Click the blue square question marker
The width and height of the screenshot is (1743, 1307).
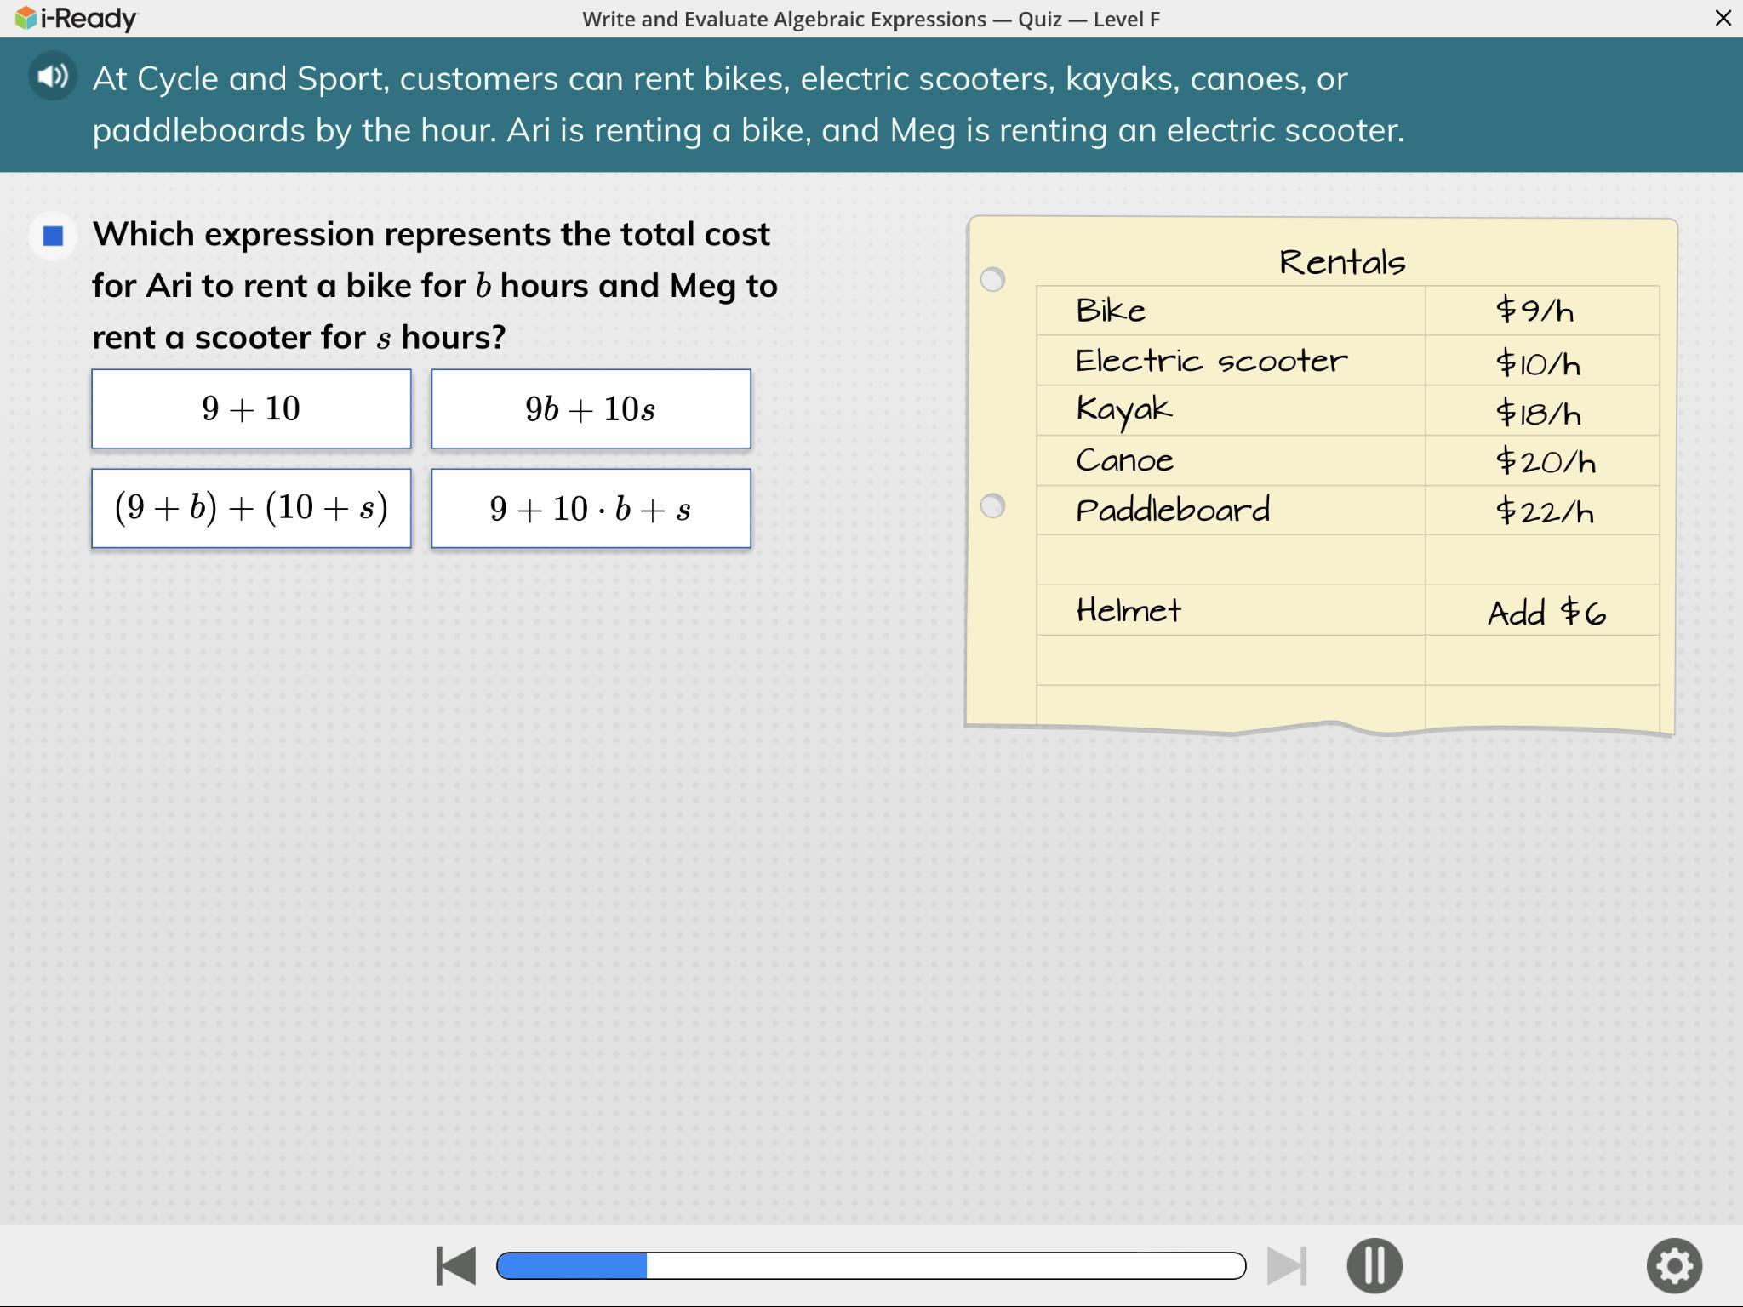pyautogui.click(x=53, y=236)
